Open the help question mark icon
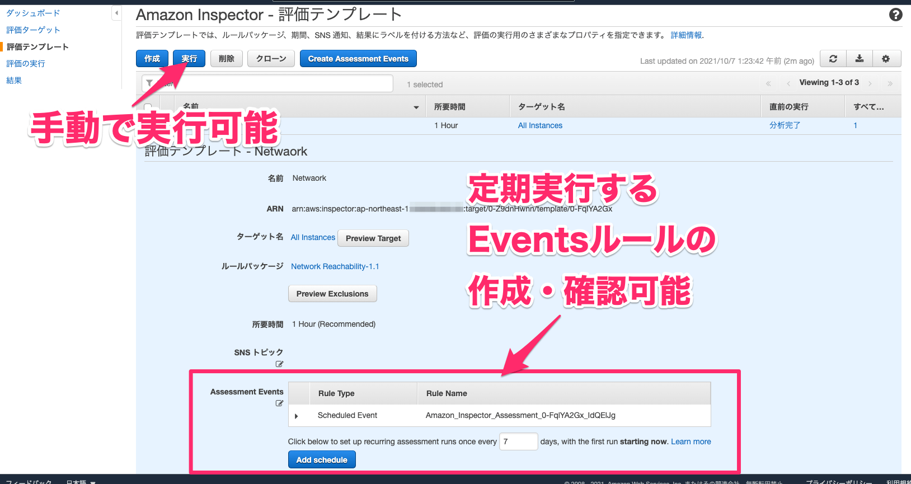Image resolution: width=911 pixels, height=484 pixels. tap(895, 15)
